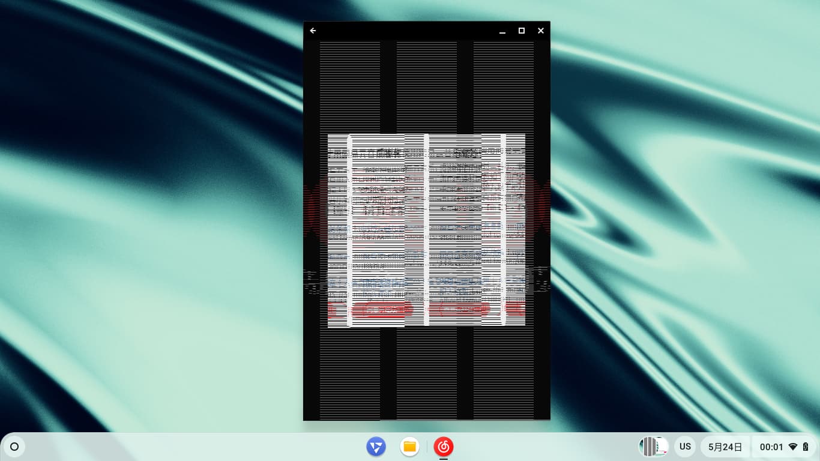
Task: Click the Wi-Fi status icon
Action: (x=793, y=447)
